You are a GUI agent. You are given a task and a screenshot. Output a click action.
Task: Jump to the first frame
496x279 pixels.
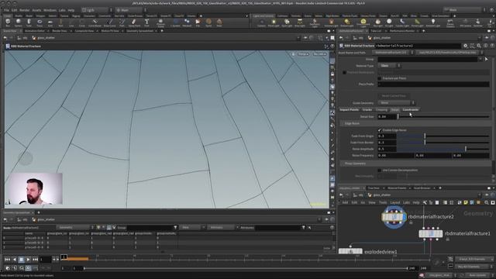click(x=7, y=260)
